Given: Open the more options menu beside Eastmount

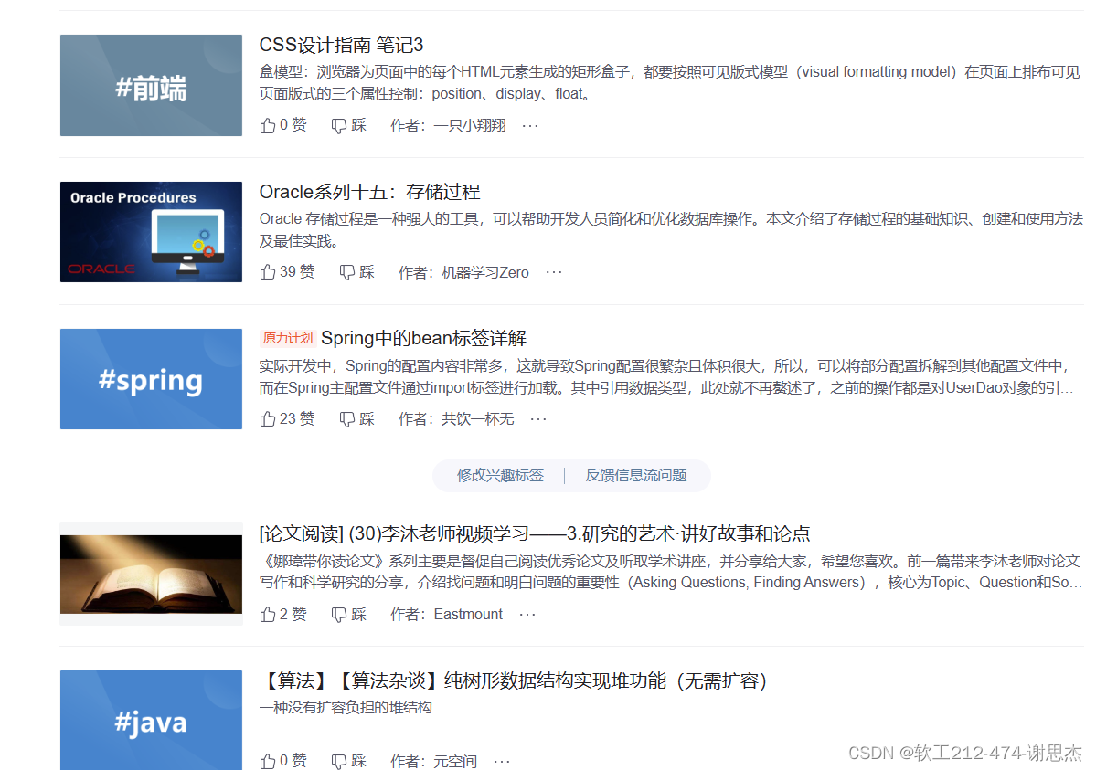Looking at the screenshot, I should click(x=527, y=614).
